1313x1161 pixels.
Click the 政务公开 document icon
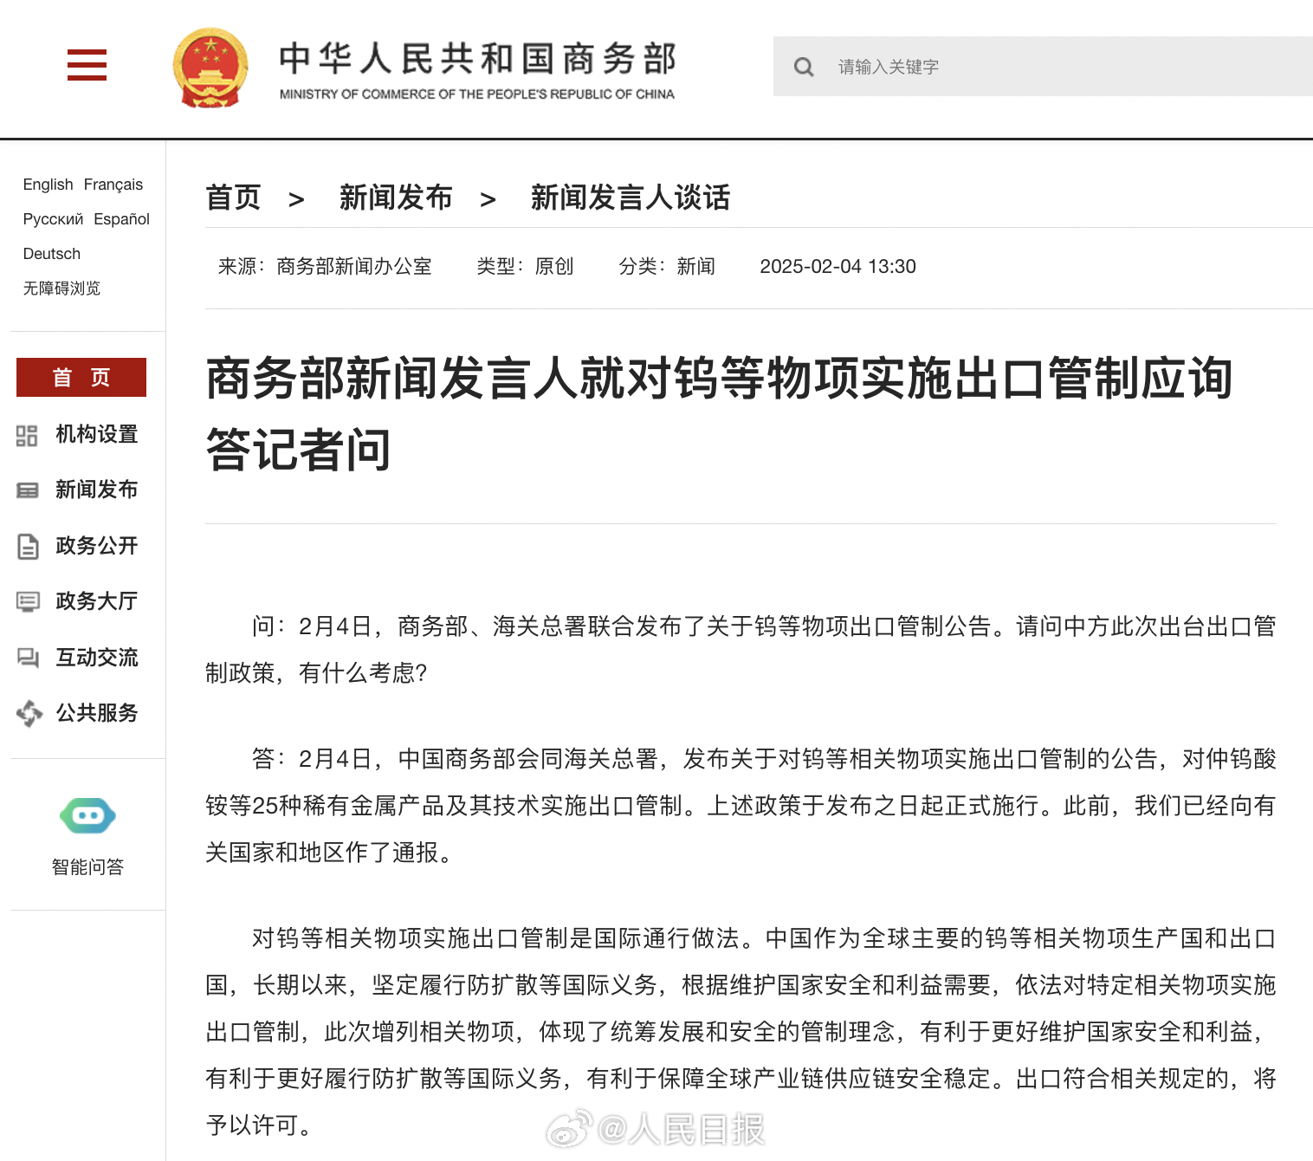coord(28,546)
